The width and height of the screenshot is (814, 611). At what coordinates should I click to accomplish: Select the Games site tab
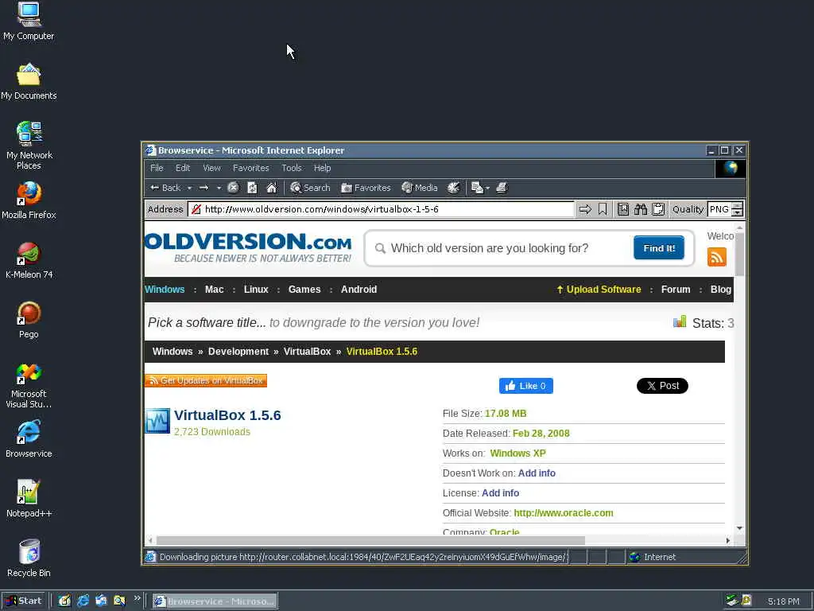coord(304,290)
